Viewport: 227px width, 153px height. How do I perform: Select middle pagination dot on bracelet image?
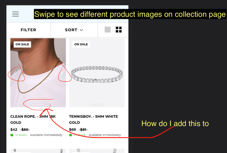click(97, 105)
